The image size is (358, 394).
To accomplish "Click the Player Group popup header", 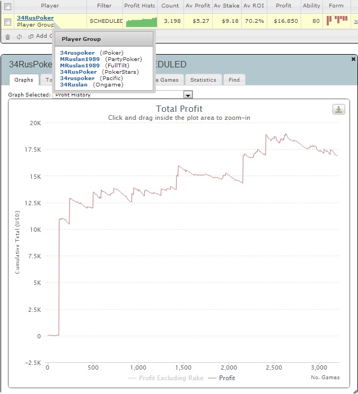I will (104, 39).
